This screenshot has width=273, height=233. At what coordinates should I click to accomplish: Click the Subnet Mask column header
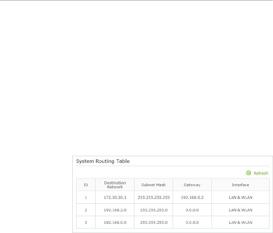[x=154, y=185]
